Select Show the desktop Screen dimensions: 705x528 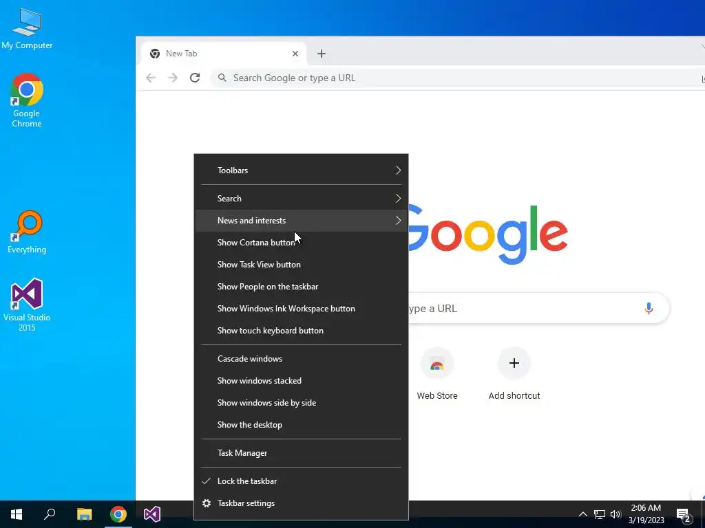pos(301,425)
